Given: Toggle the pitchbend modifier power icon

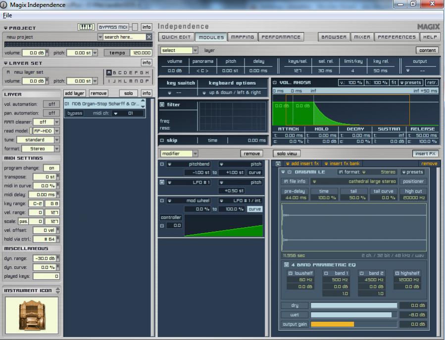Looking at the screenshot, I should click(162, 164).
